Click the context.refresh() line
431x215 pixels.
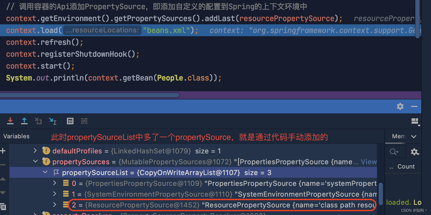(45, 42)
